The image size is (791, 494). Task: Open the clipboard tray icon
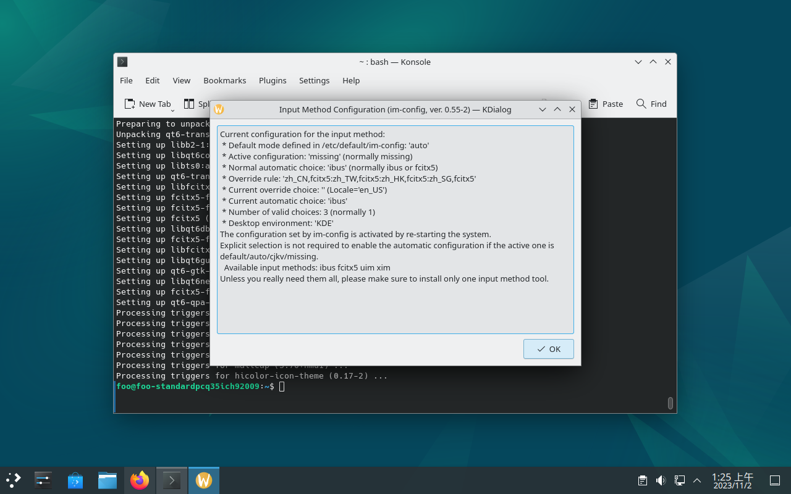point(643,480)
